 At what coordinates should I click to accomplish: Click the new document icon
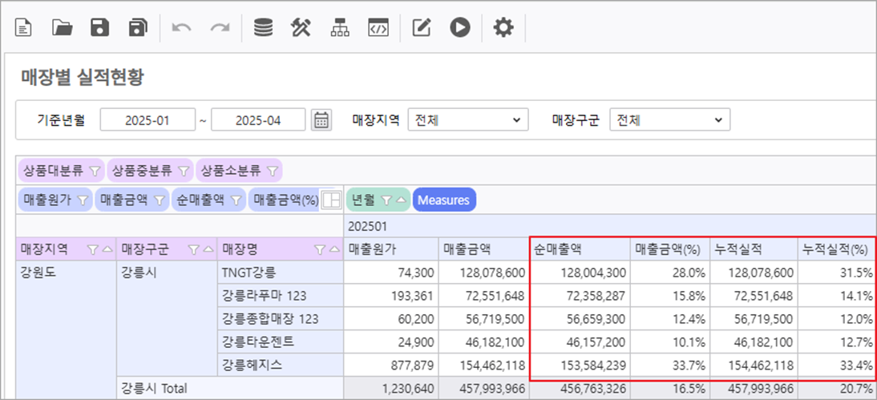coord(24,27)
